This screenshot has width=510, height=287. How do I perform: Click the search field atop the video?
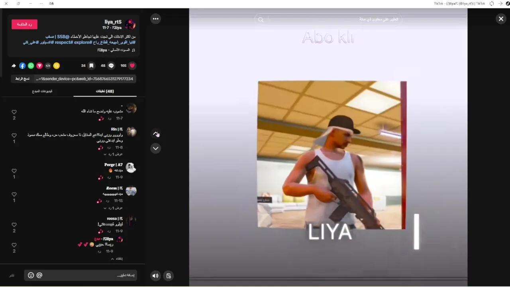tap(328, 19)
